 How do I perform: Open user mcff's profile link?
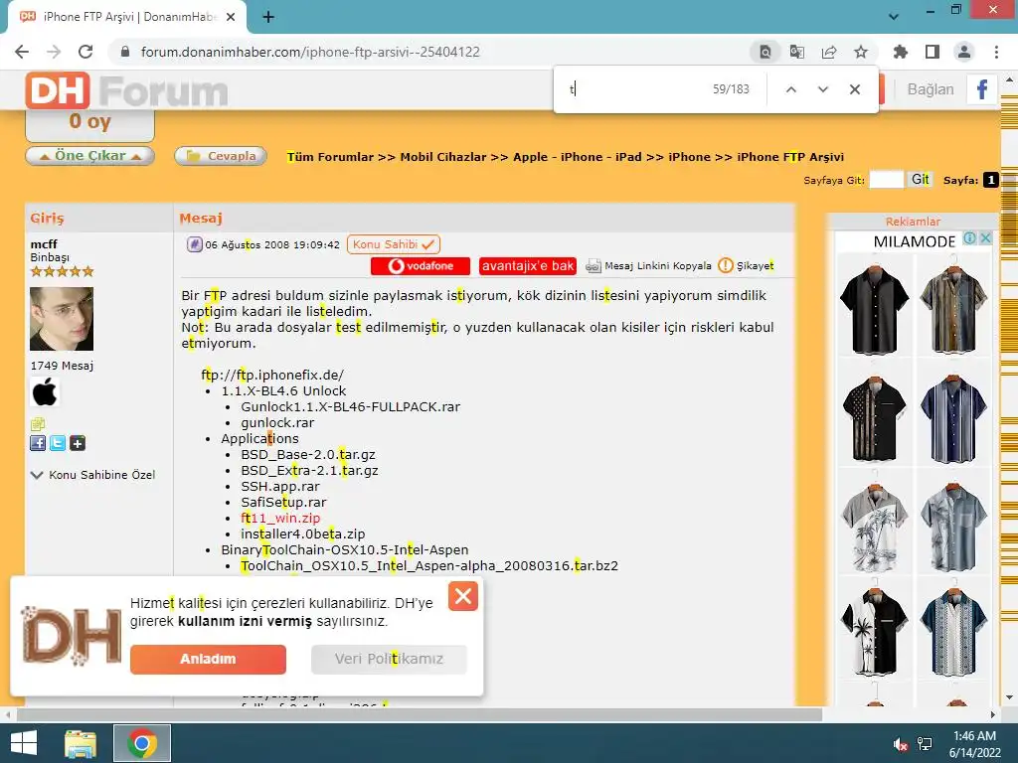(x=44, y=244)
